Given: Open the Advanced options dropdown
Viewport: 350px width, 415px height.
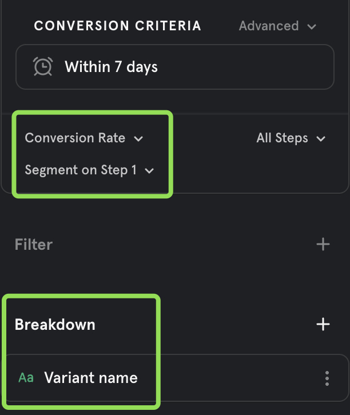Looking at the screenshot, I should click(277, 26).
